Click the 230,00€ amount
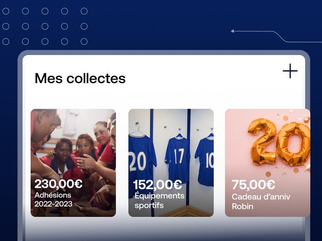The height and width of the screenshot is (241, 322). click(58, 184)
